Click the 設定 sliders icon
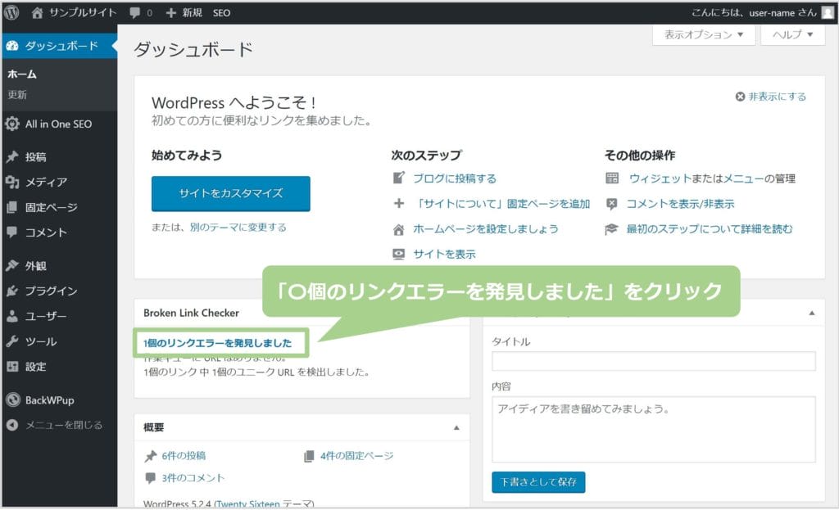 [12, 367]
